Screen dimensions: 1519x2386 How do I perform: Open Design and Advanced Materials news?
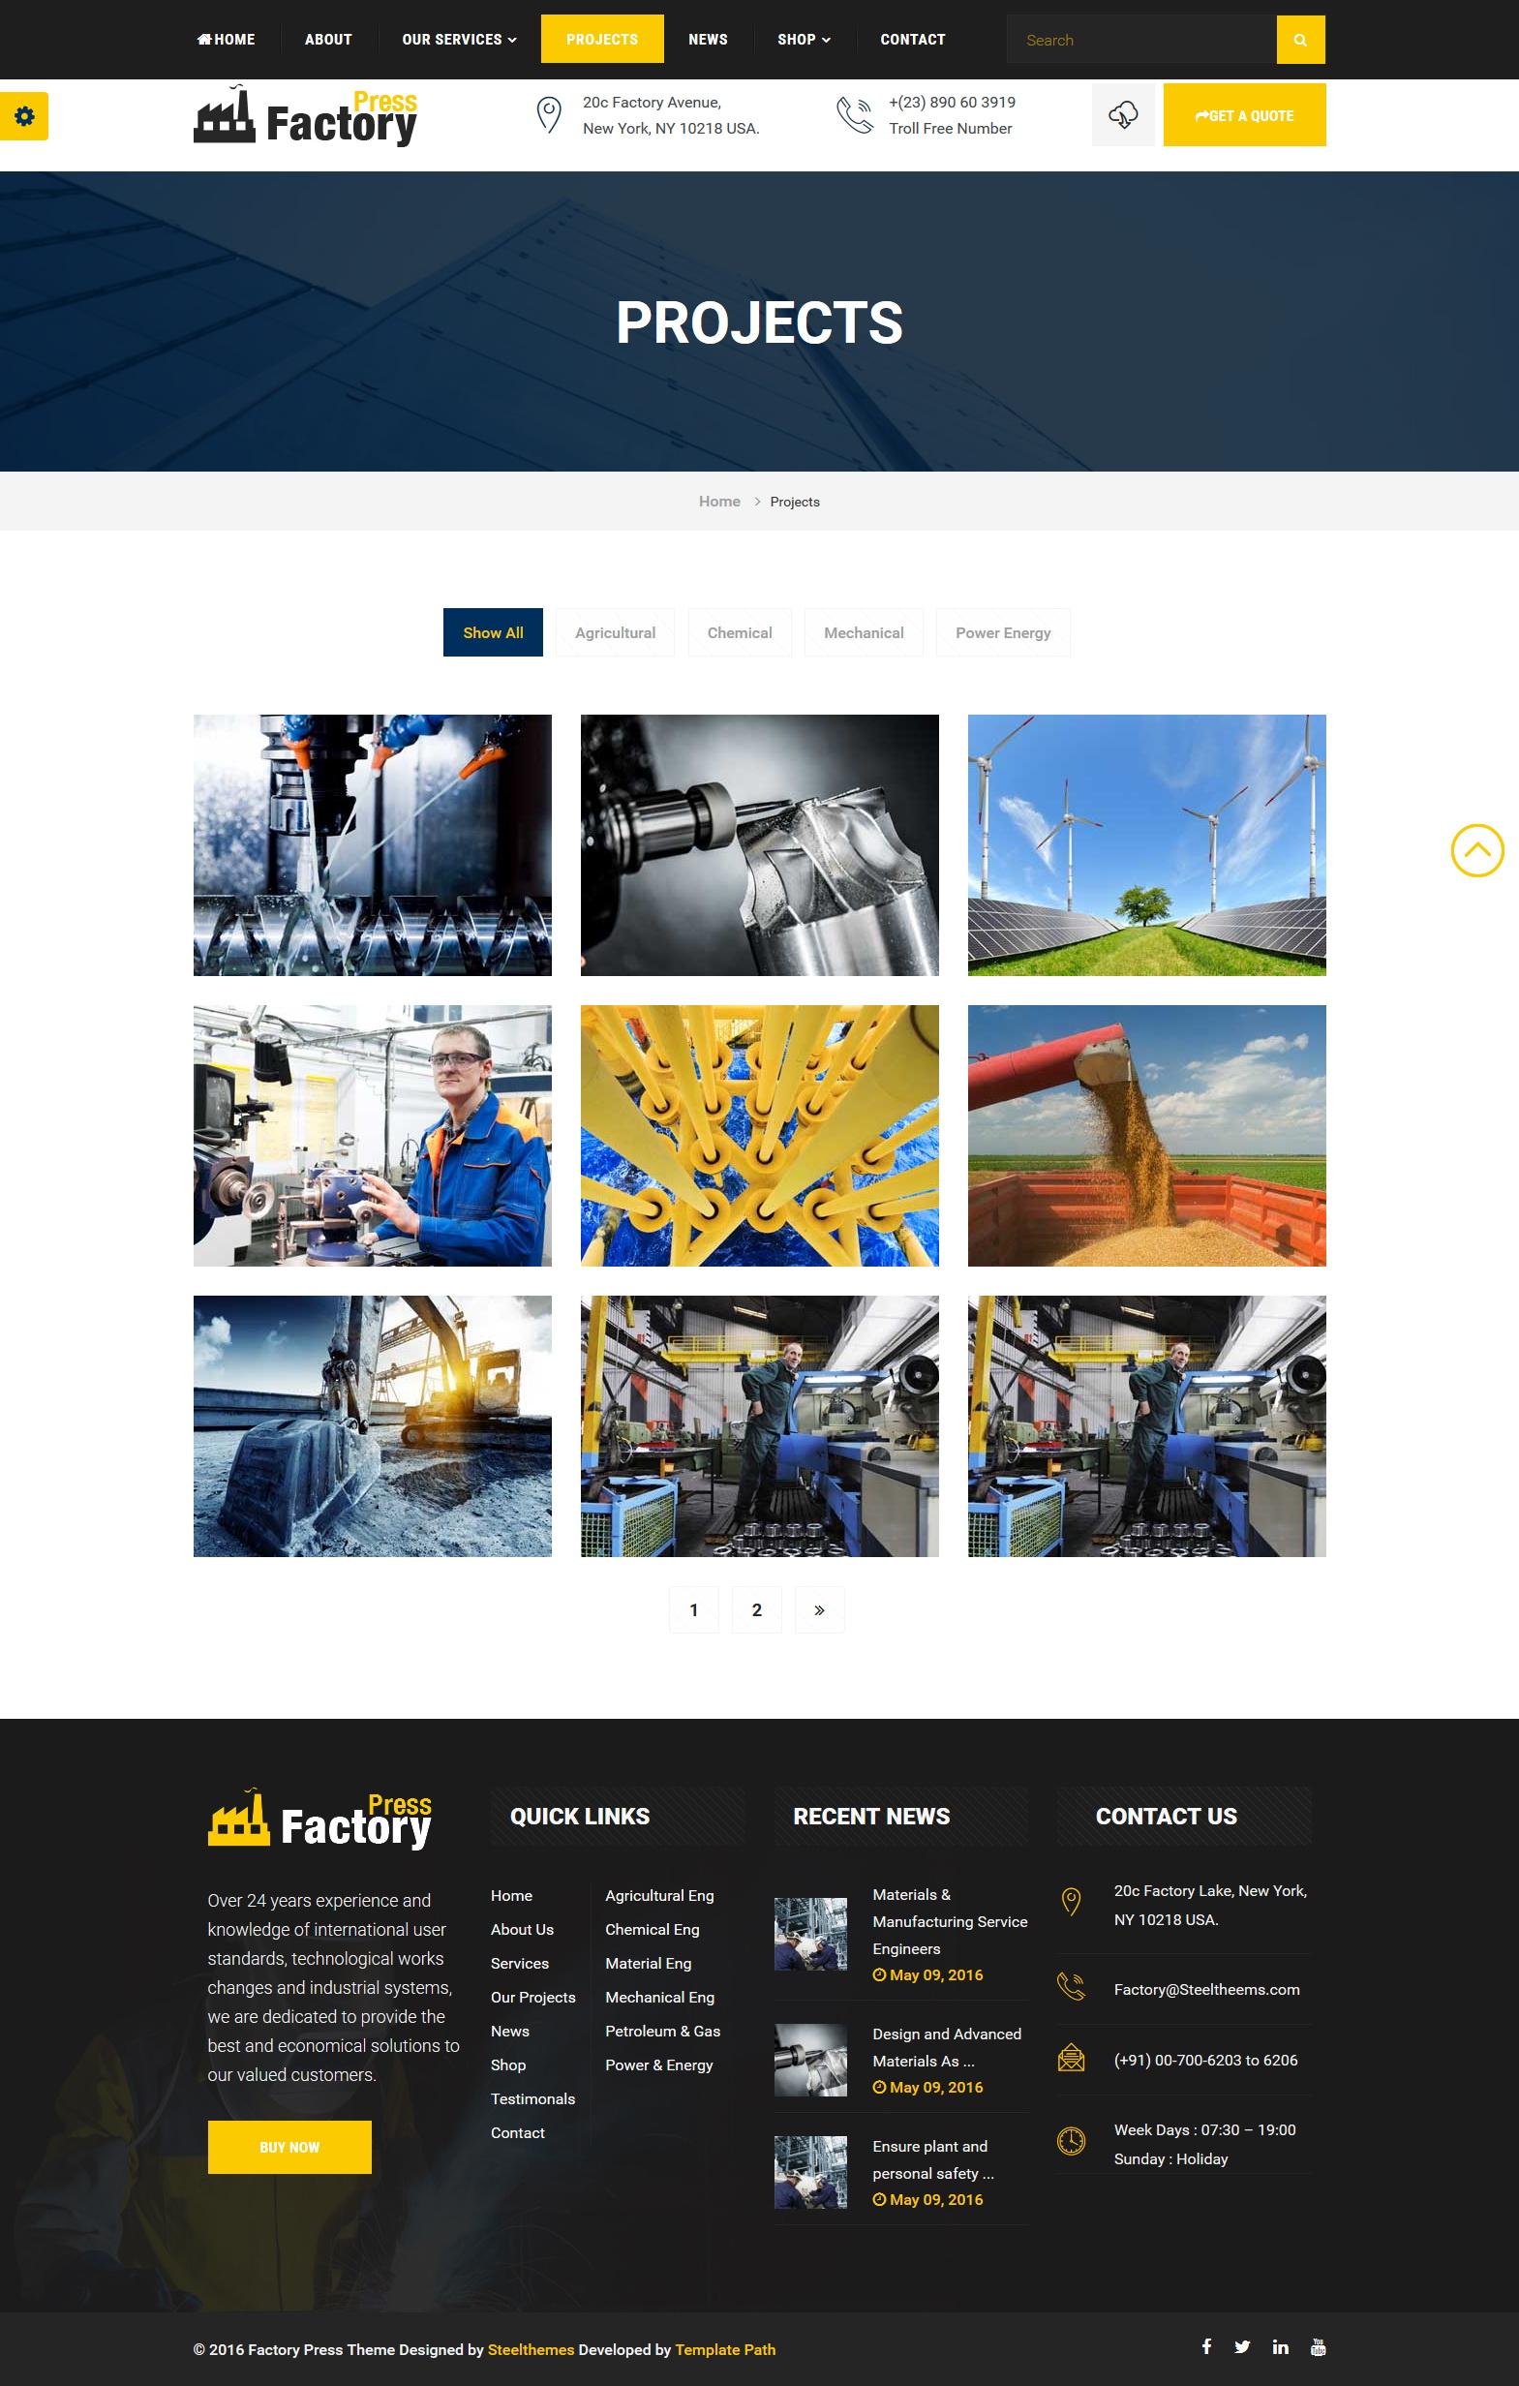tap(946, 2047)
